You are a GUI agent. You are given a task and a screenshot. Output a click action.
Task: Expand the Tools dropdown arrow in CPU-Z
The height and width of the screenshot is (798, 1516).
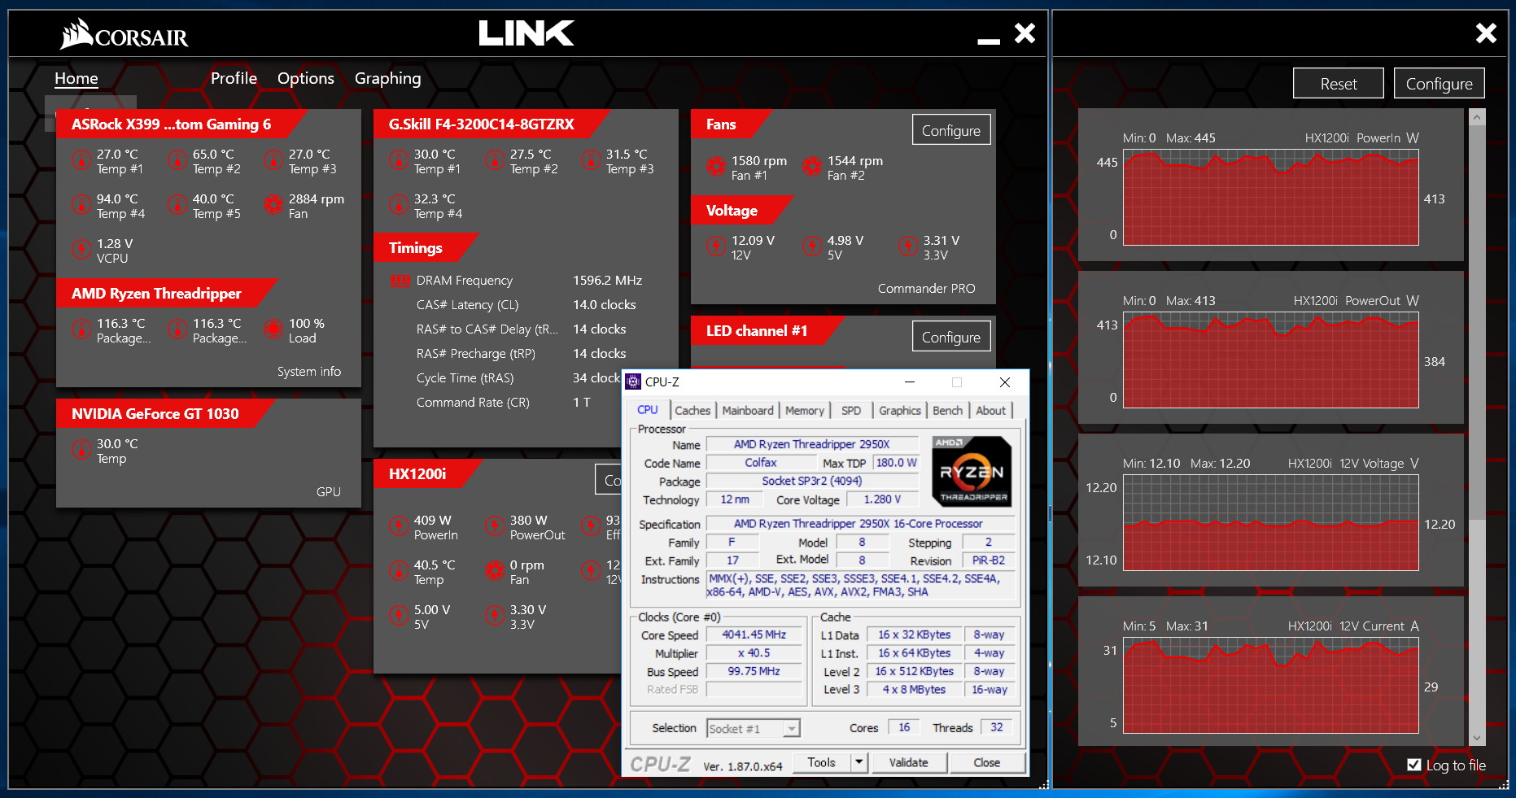858,762
